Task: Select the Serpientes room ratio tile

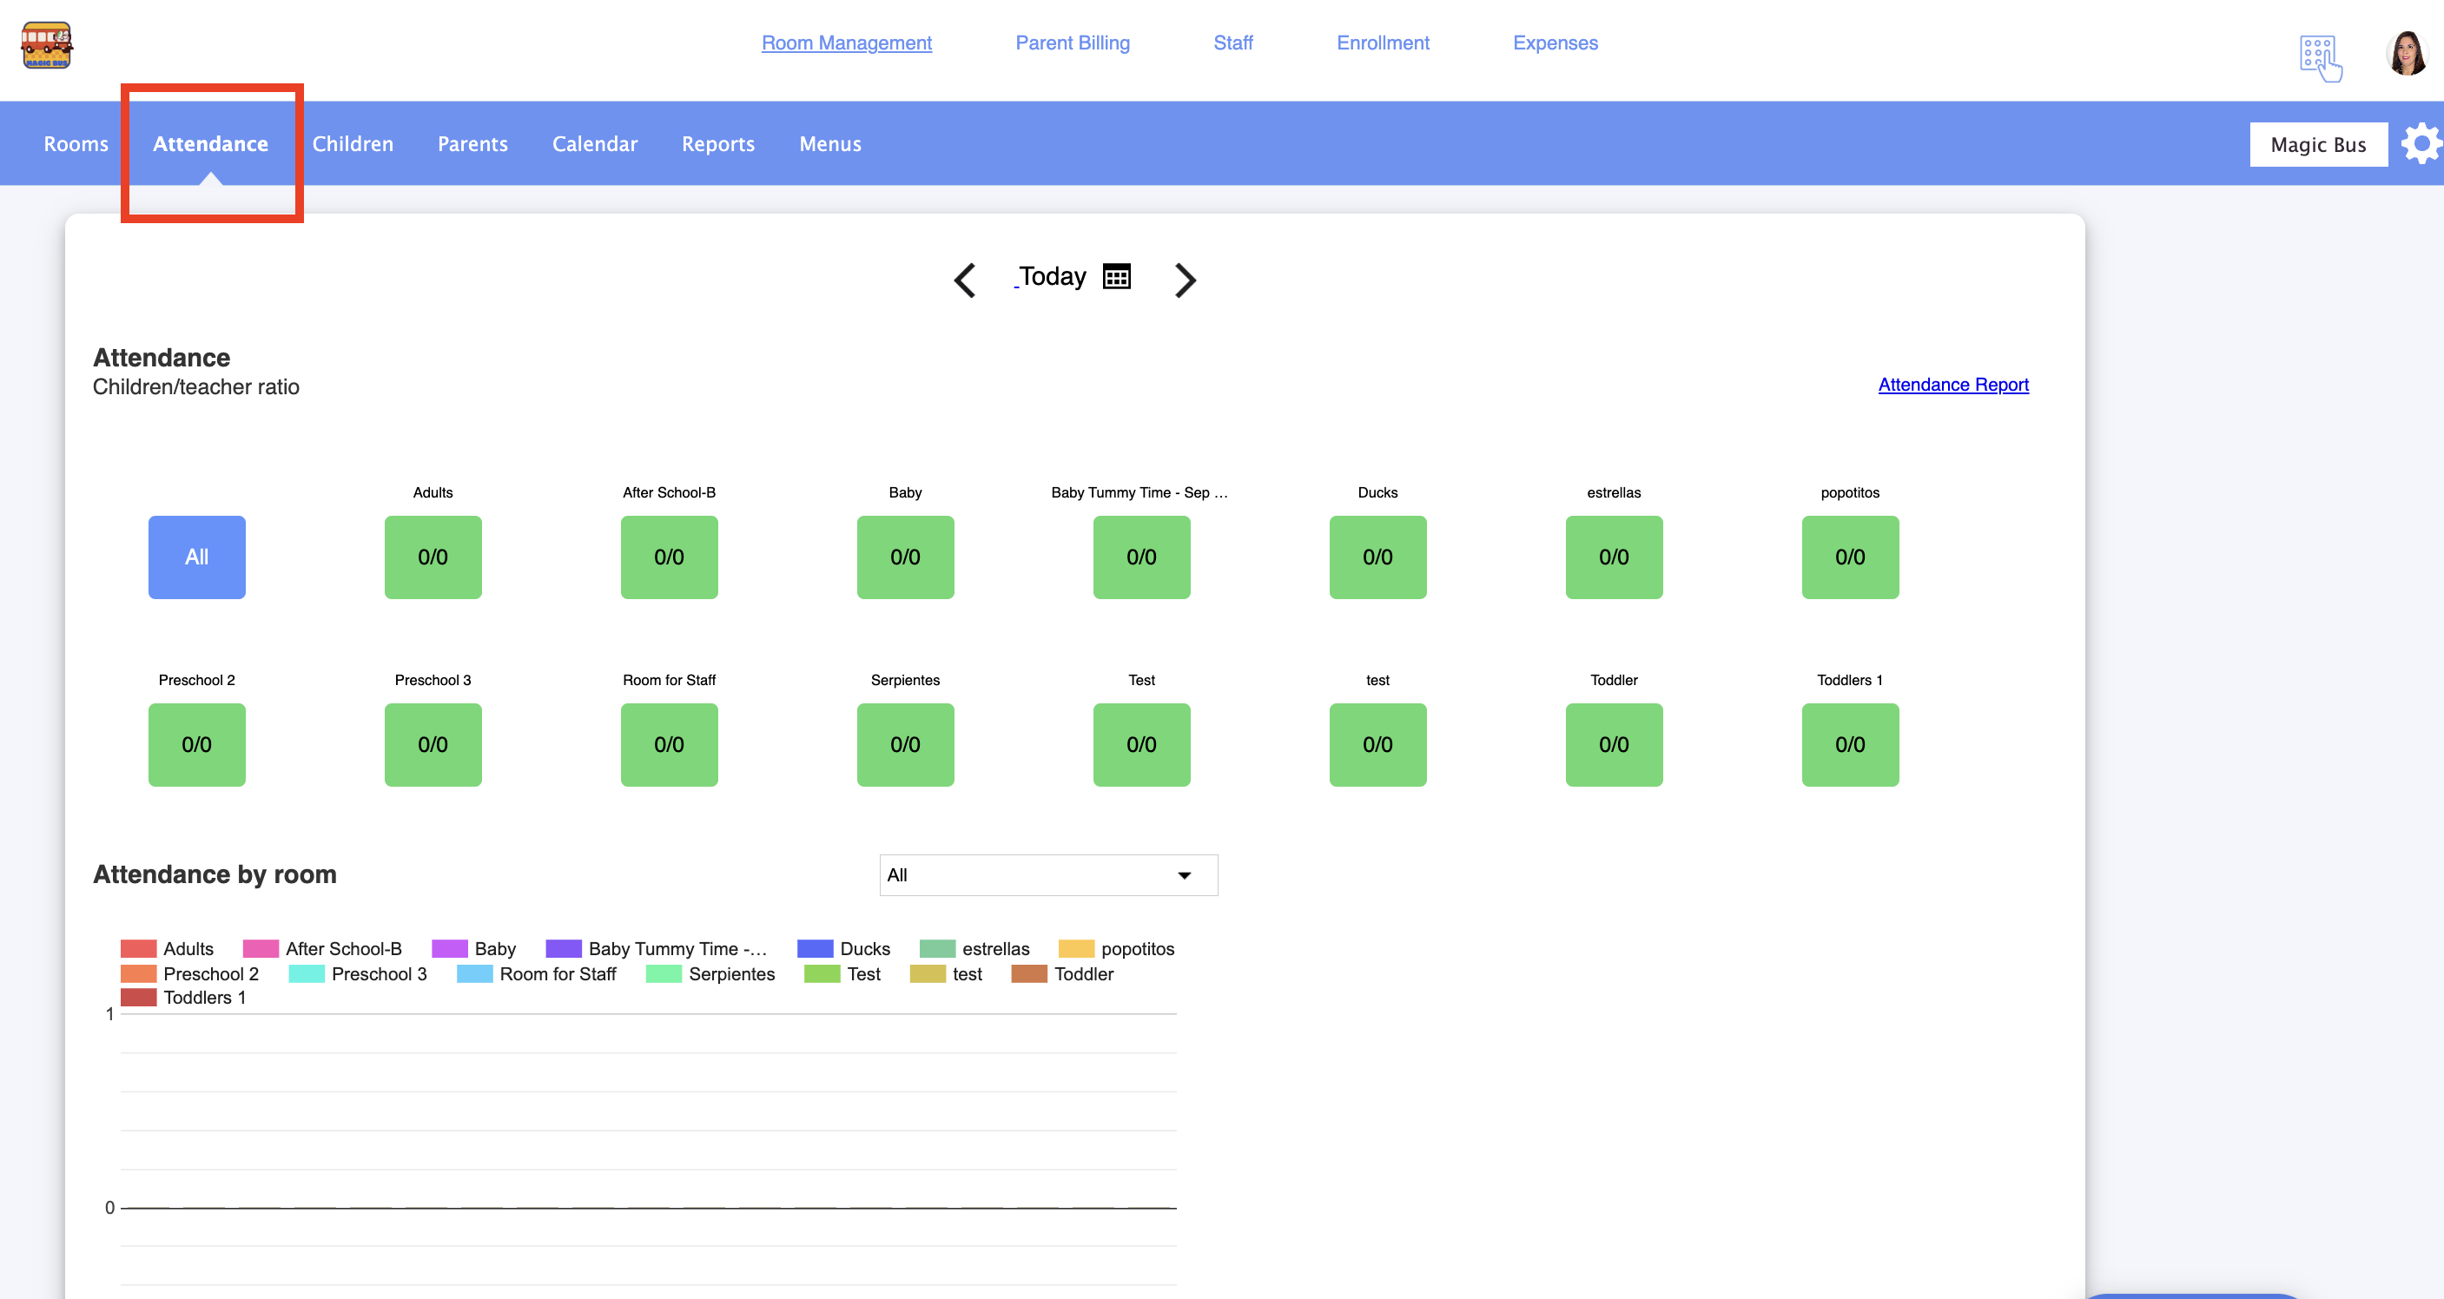Action: pos(904,744)
